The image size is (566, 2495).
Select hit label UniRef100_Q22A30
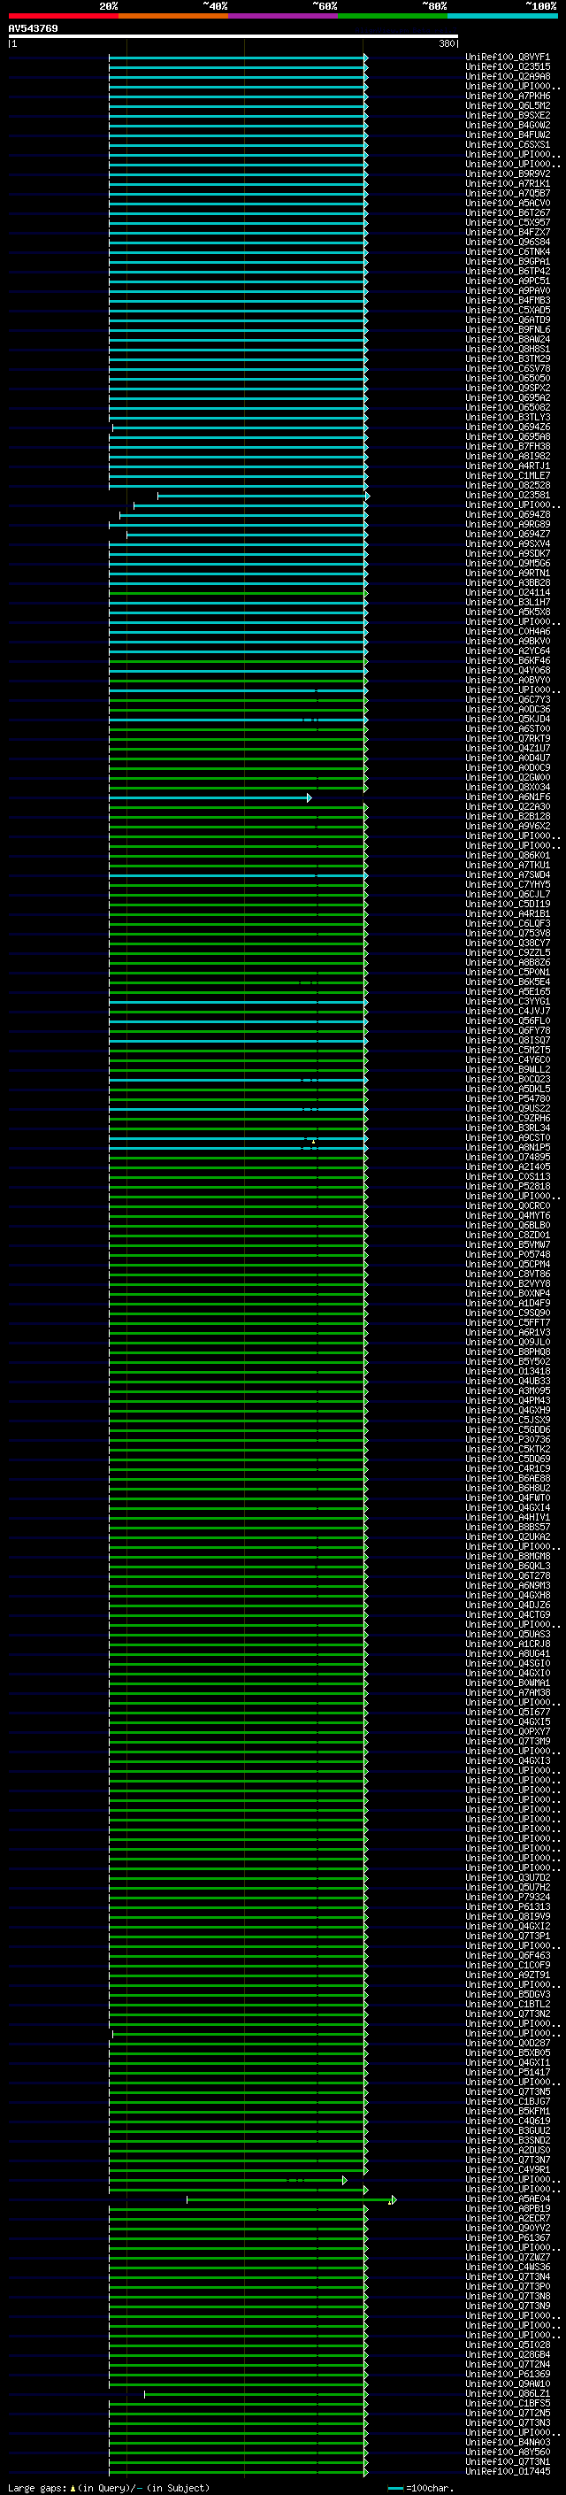click(508, 807)
